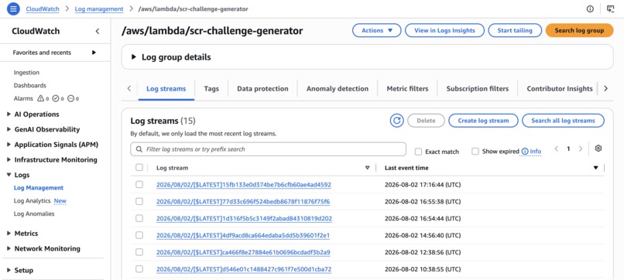Open the hamburger navigation menu icon
The height and width of the screenshot is (280, 624).
13,9
